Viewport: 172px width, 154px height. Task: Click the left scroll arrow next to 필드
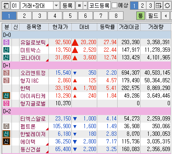(x=166, y=16)
